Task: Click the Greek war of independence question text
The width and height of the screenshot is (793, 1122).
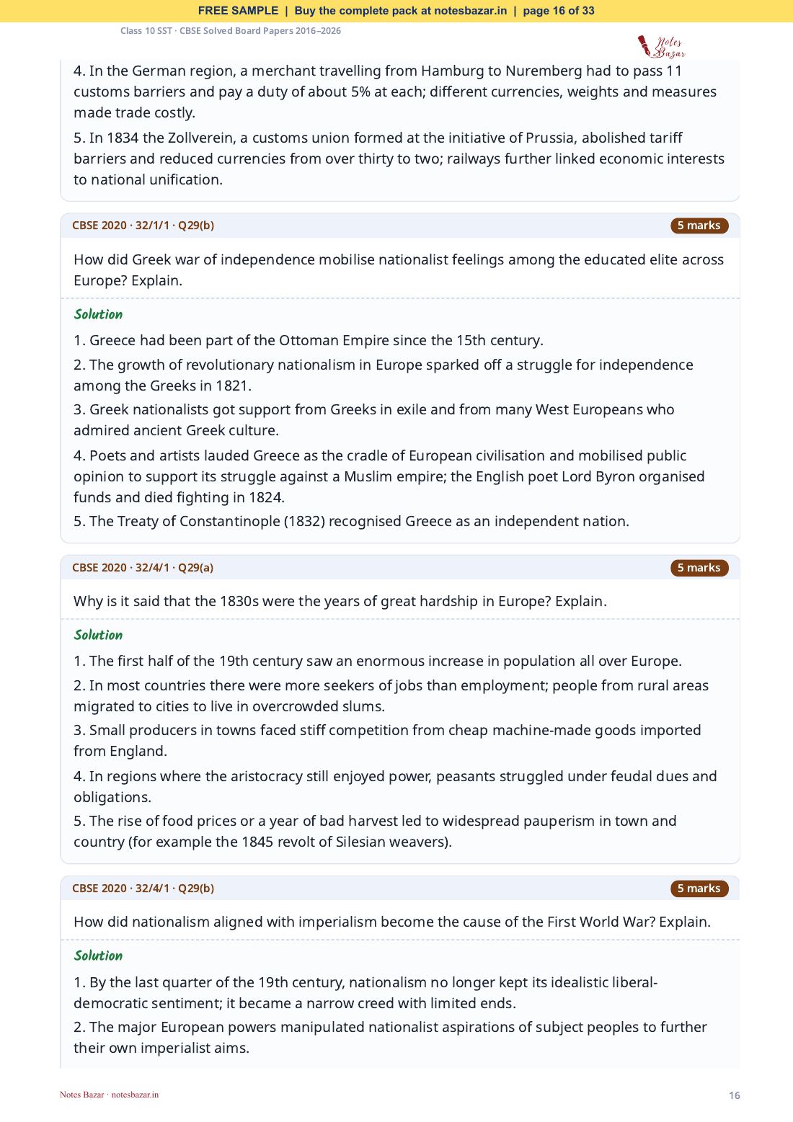Action: pyautogui.click(x=399, y=270)
